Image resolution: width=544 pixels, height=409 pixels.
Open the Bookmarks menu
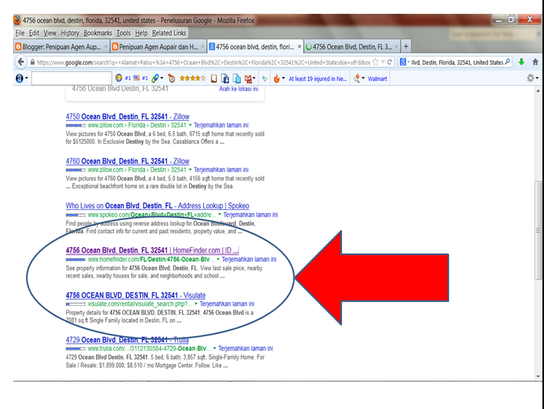tap(98, 33)
